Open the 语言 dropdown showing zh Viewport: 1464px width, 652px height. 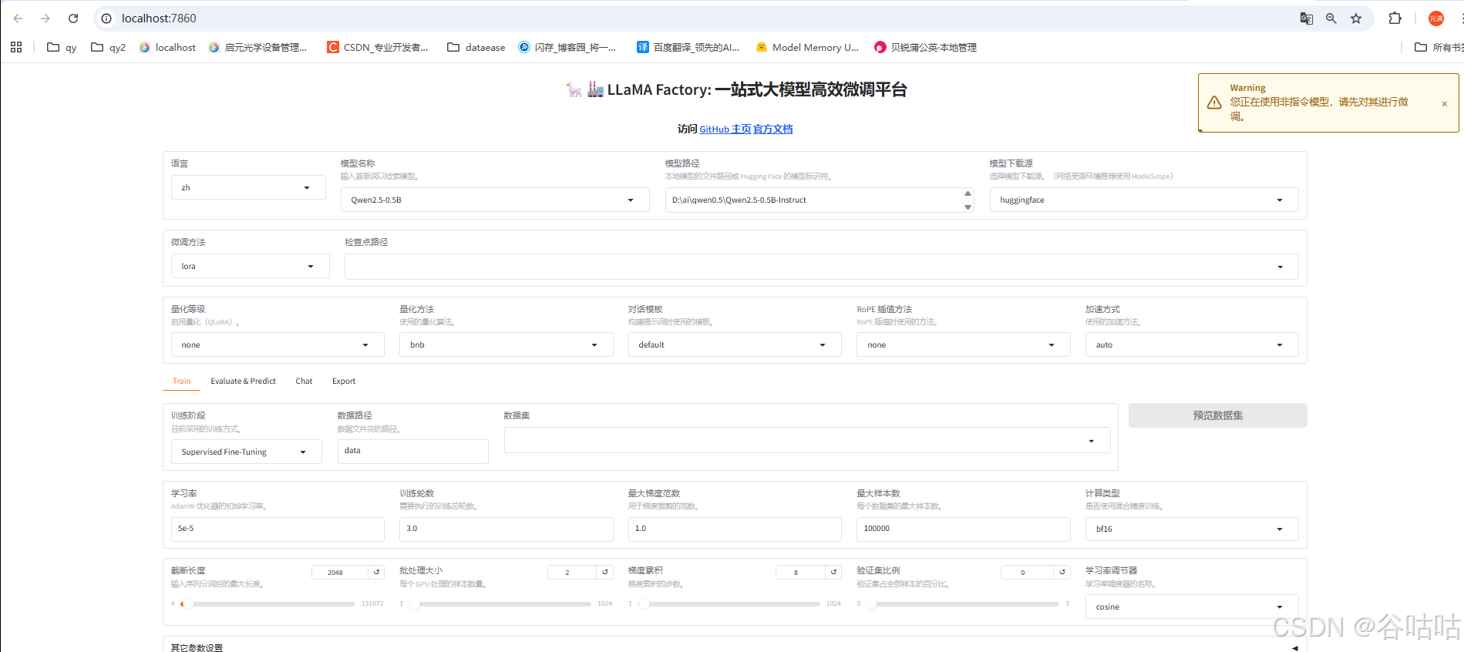tap(248, 187)
